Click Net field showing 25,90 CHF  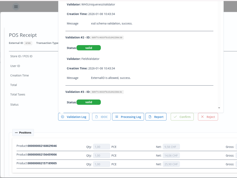171,164
